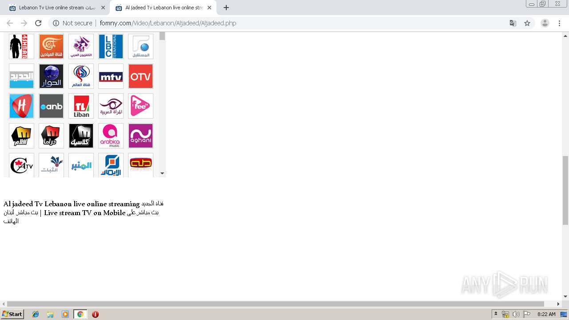Bookmark this page with the star
Image resolution: width=569 pixels, height=320 pixels.
coord(527,23)
